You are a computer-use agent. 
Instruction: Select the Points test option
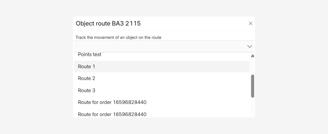tap(90, 55)
